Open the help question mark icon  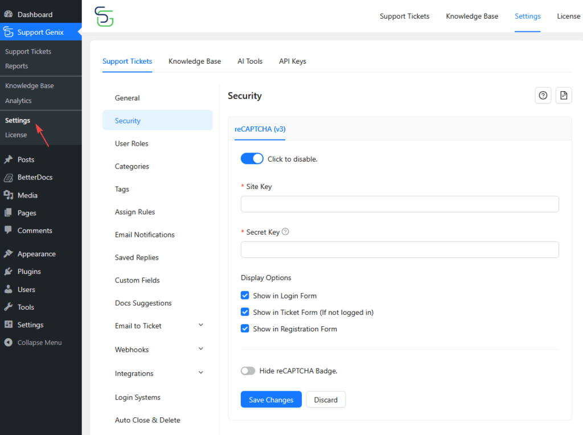point(543,96)
